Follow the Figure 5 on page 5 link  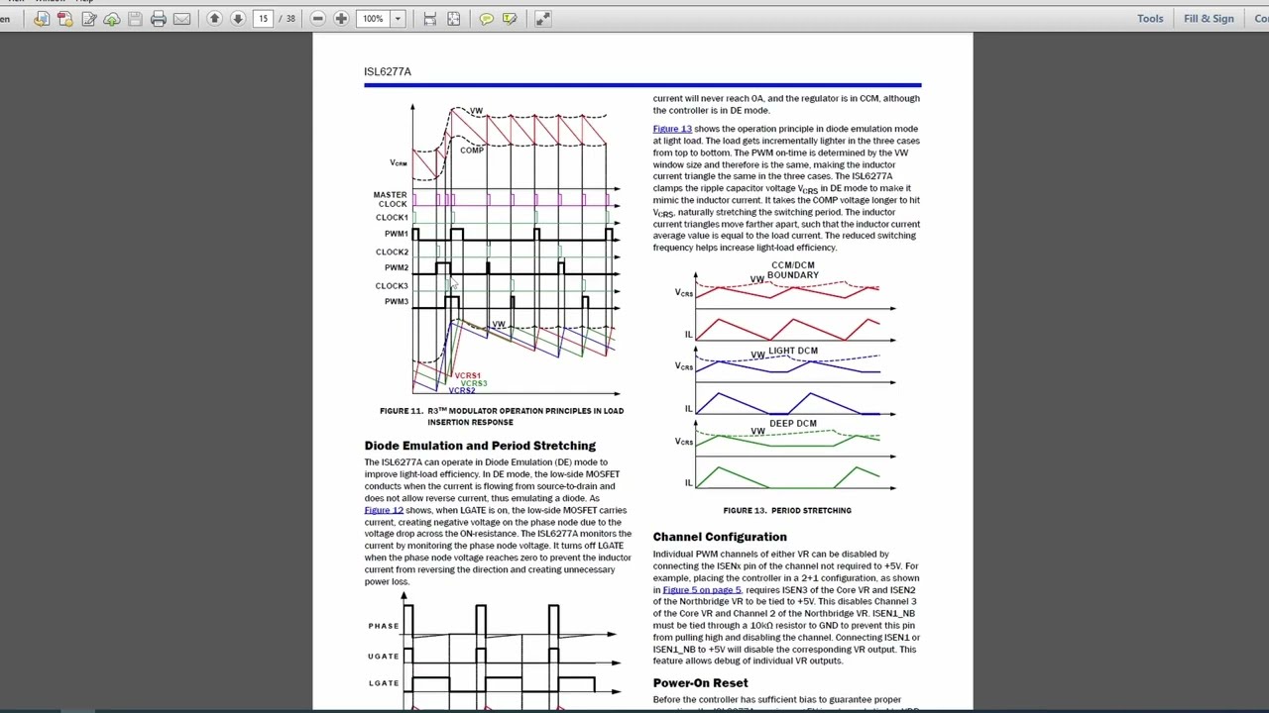pos(702,590)
